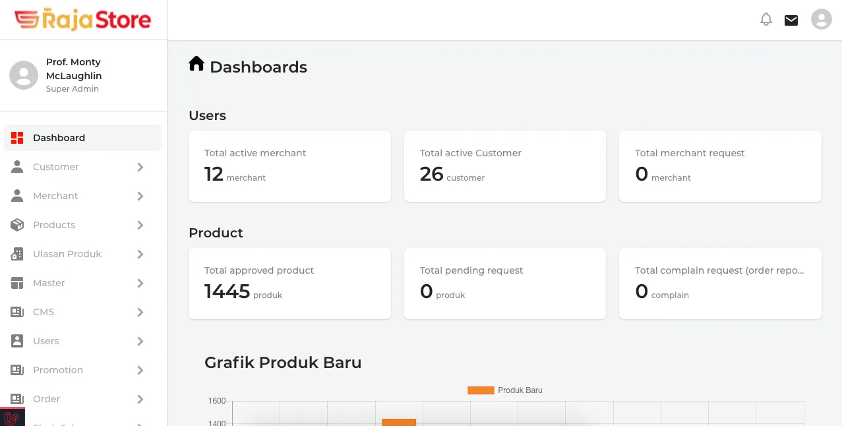Image resolution: width=842 pixels, height=426 pixels.
Task: Click the sidebar profile avatar picture
Action: click(24, 75)
